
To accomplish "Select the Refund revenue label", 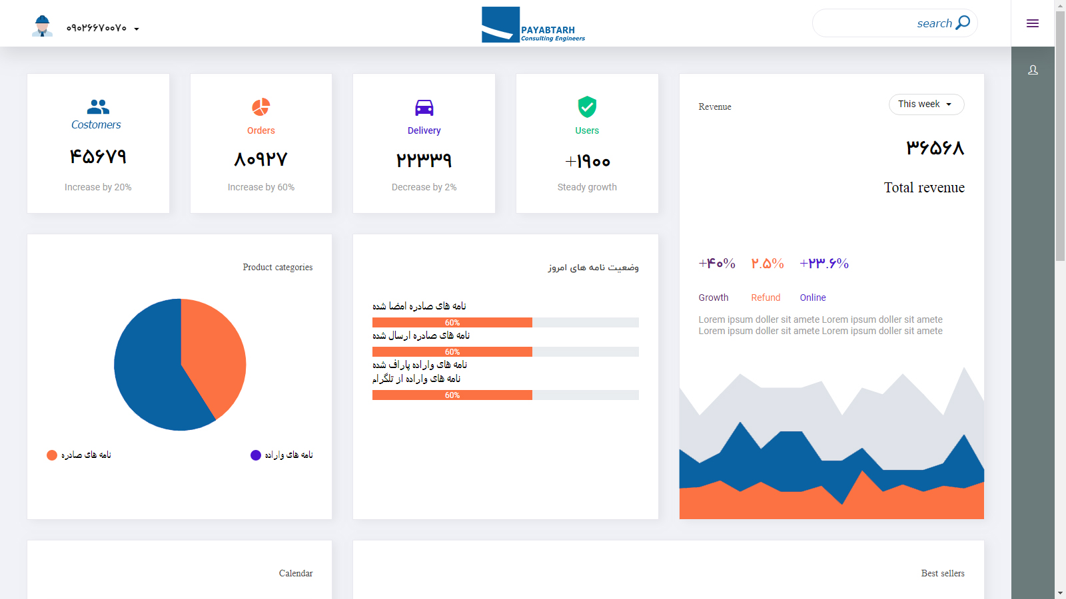I will point(766,298).
